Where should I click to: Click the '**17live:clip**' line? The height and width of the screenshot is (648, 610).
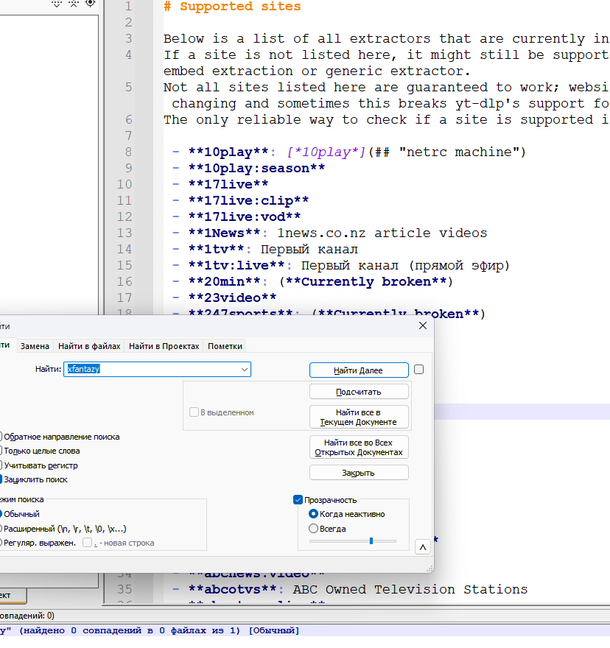248,200
